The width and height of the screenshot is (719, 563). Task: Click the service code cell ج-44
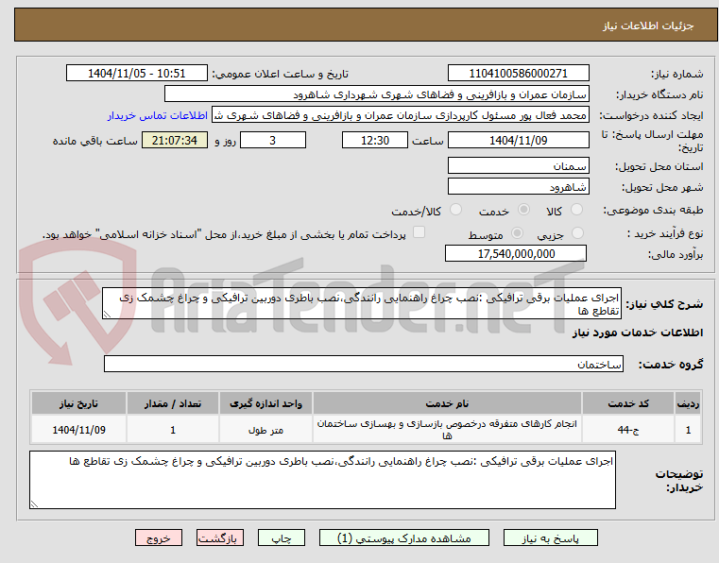(628, 430)
